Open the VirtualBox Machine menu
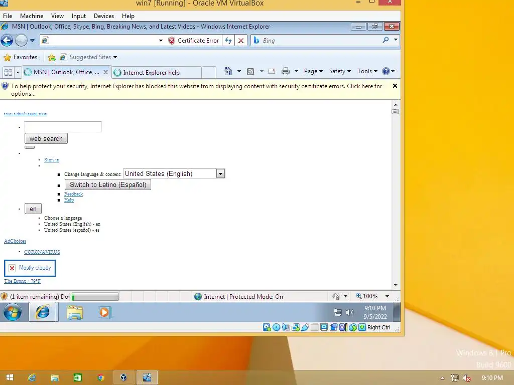Viewport: 514px width, 385px height. 32,16
